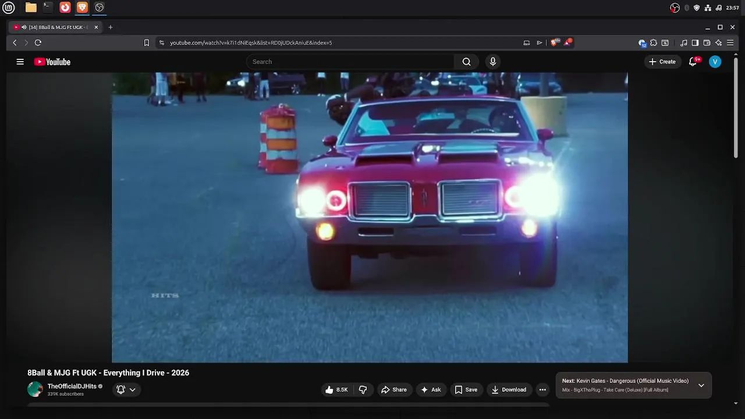Launch the Terminal from panel
Image resolution: width=745 pixels, height=419 pixels.
tap(48, 8)
